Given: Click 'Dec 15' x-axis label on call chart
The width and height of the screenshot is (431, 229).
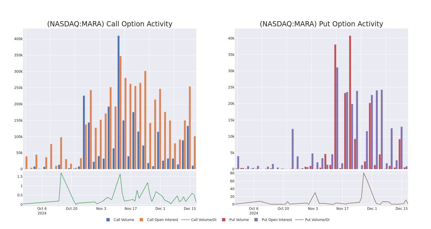Looking at the screenshot, I should tap(190, 209).
